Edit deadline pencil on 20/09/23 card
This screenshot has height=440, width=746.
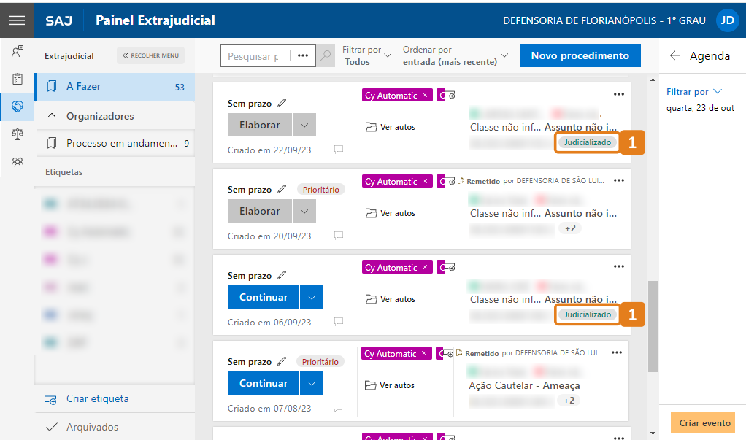pyautogui.click(x=282, y=189)
